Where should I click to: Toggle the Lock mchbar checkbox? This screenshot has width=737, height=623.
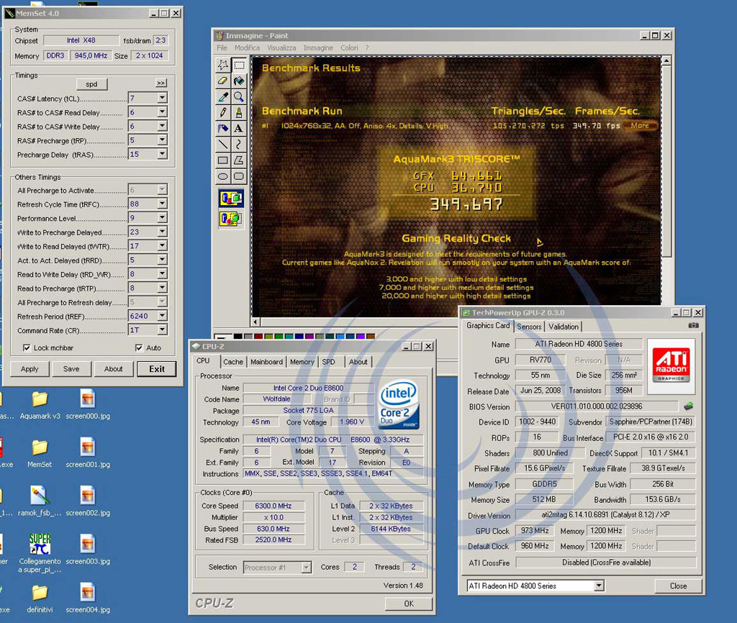coord(27,348)
